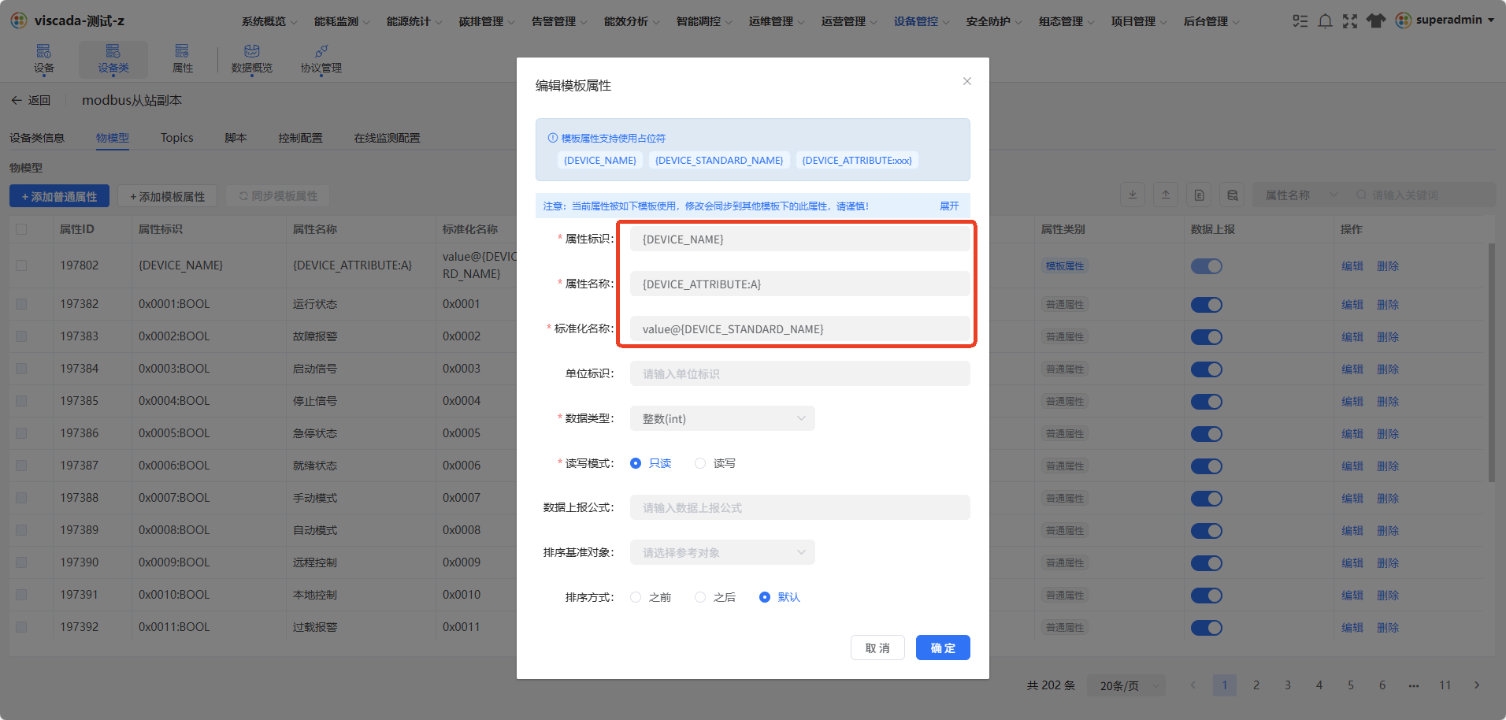
Task: Toggle data reporting for row 197802
Action: (x=1206, y=266)
